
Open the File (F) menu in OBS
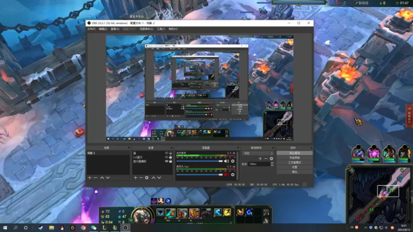[91, 29]
